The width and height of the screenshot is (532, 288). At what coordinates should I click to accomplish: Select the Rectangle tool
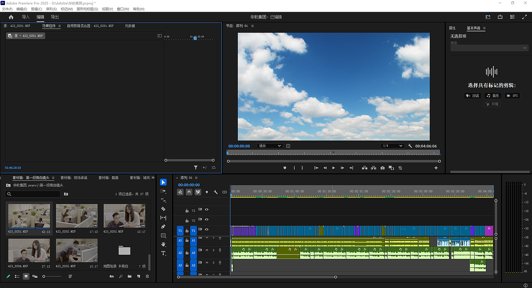[x=163, y=236]
